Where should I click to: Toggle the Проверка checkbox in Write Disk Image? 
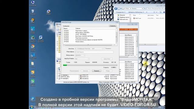[x=105, y=48]
